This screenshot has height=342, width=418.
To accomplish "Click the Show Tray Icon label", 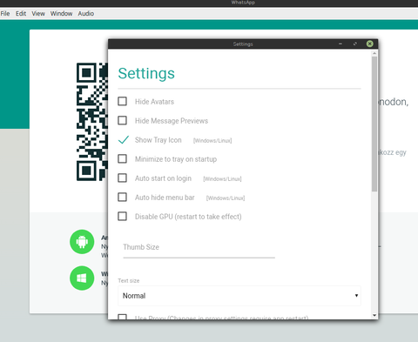I will click(x=158, y=140).
